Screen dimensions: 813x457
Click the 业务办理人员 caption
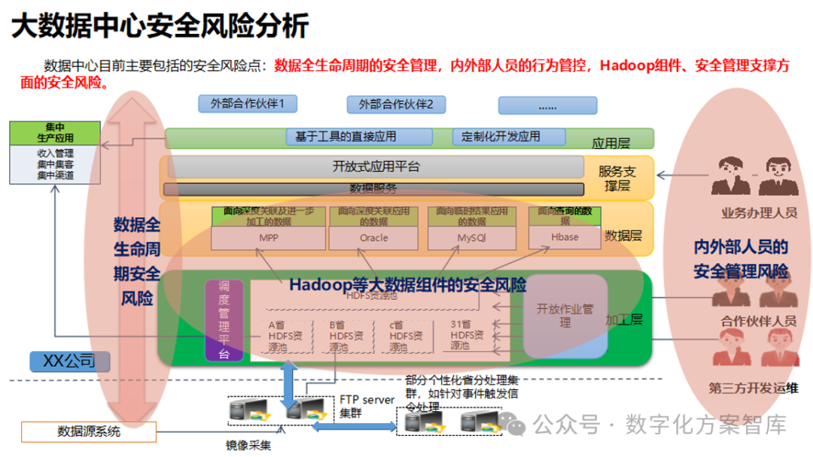point(759,213)
